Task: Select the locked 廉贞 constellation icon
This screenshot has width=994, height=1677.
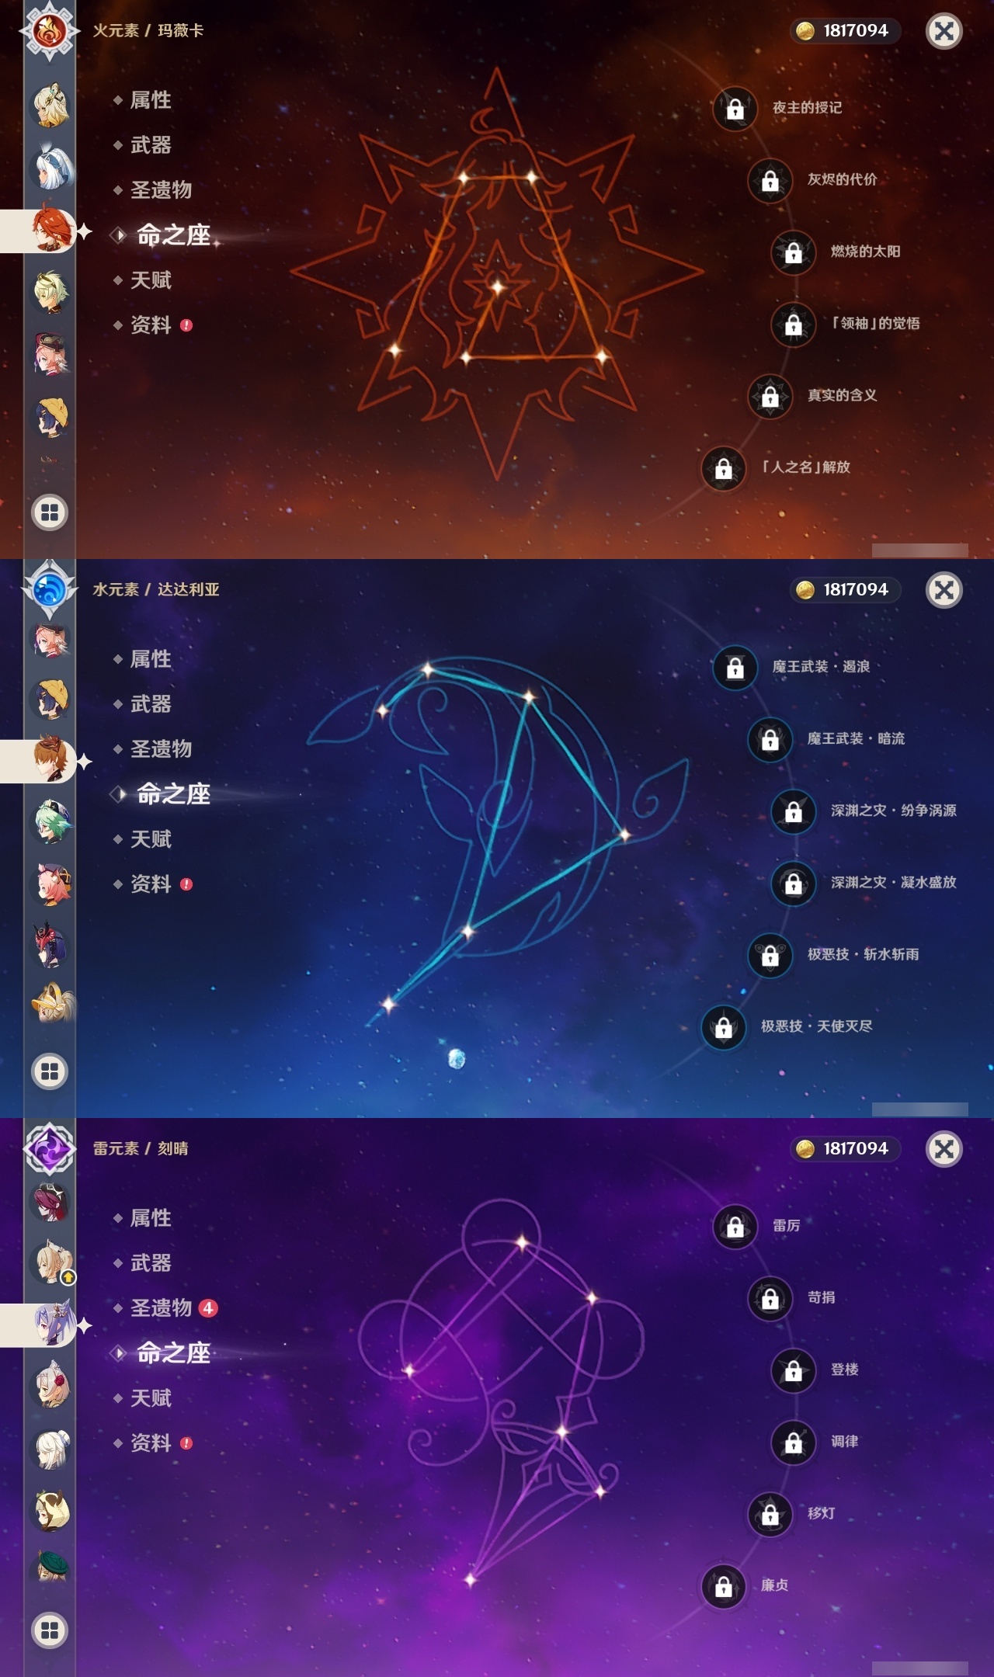Action: 723,1586
